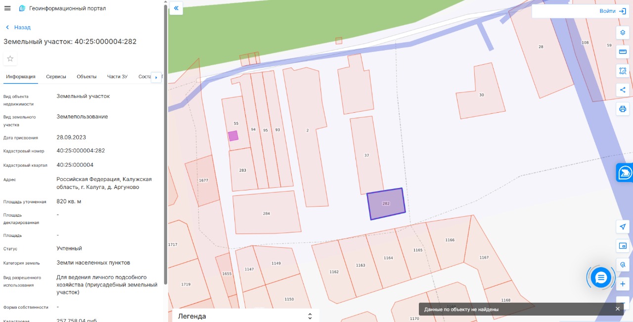Share the current map view

coord(623,90)
